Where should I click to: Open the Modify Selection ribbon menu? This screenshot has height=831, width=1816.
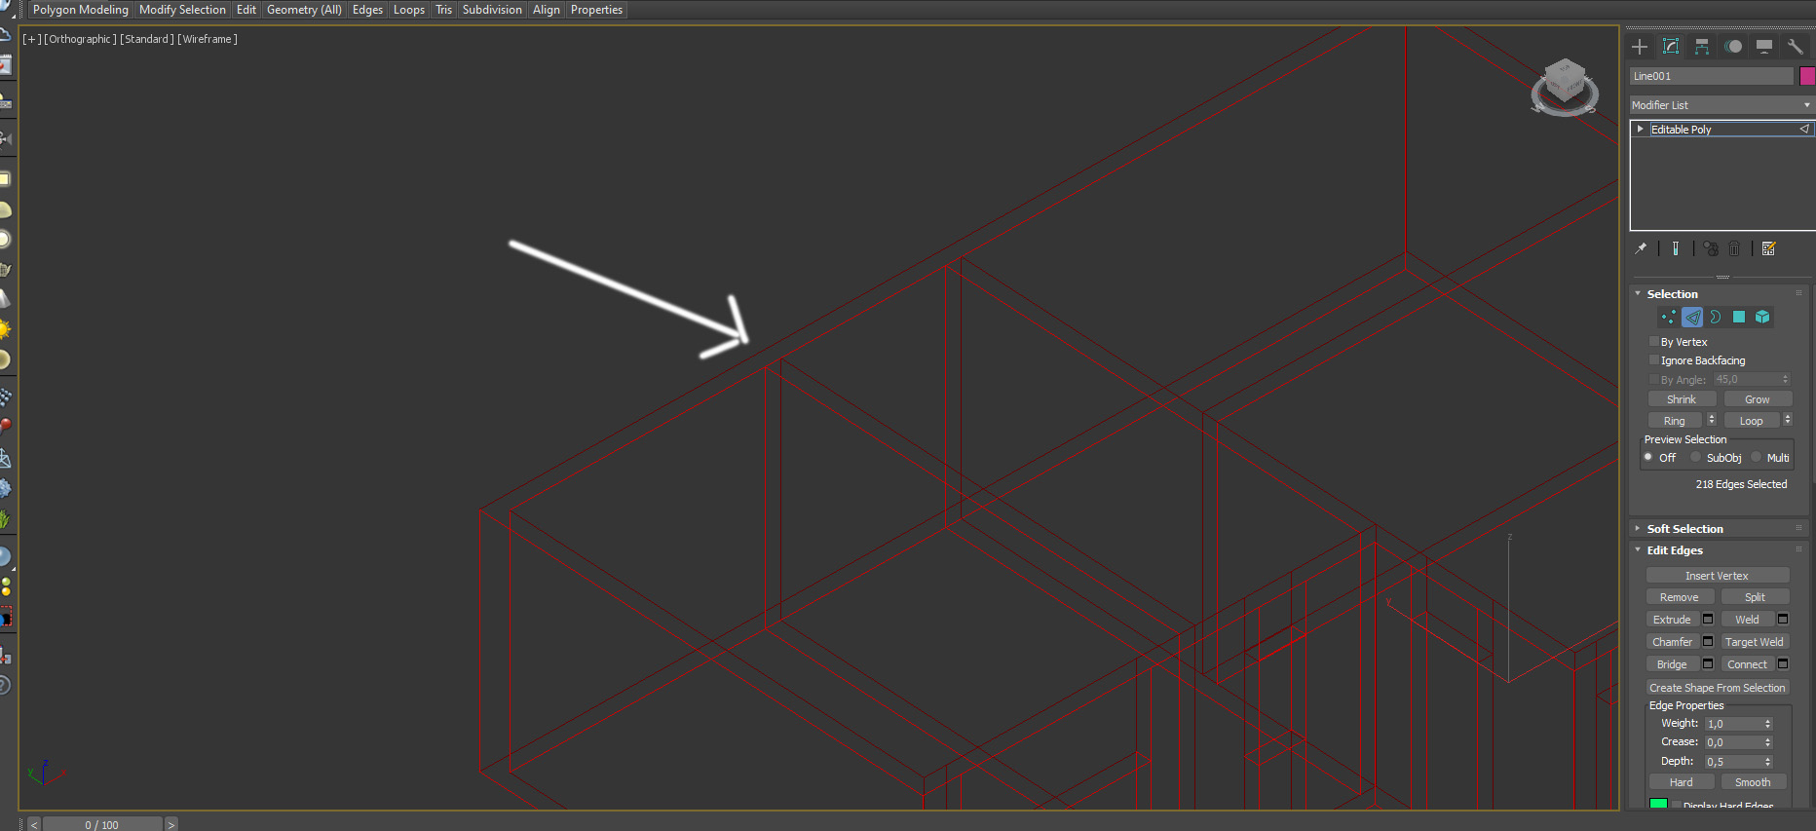pos(182,10)
